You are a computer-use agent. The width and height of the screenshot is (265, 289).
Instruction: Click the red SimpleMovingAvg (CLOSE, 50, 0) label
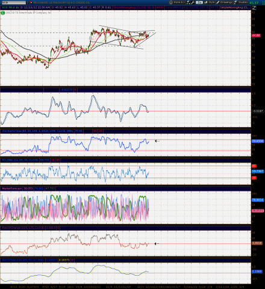(134, 8)
